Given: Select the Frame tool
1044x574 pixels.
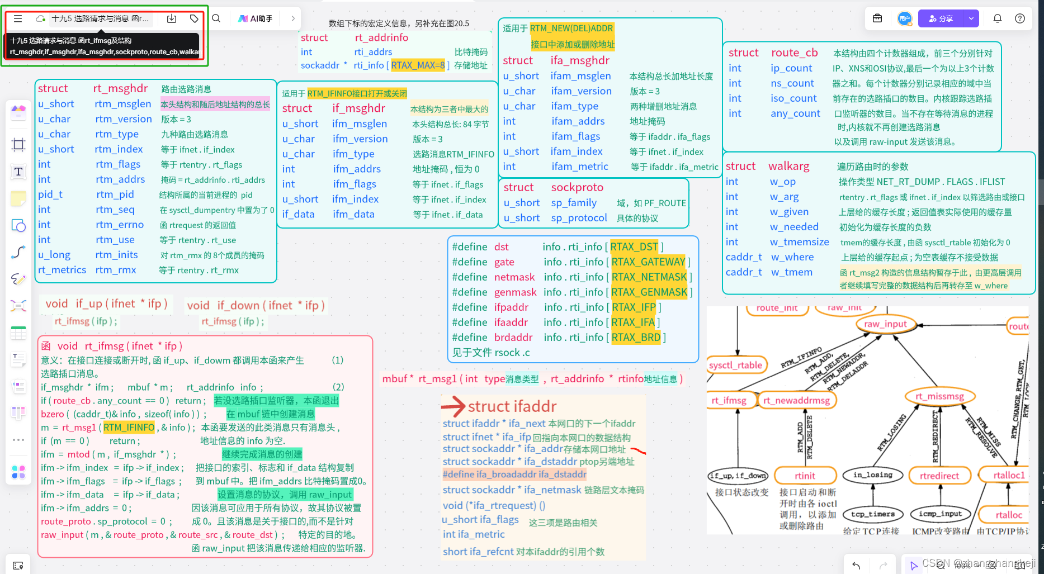Looking at the screenshot, I should click(x=18, y=145).
